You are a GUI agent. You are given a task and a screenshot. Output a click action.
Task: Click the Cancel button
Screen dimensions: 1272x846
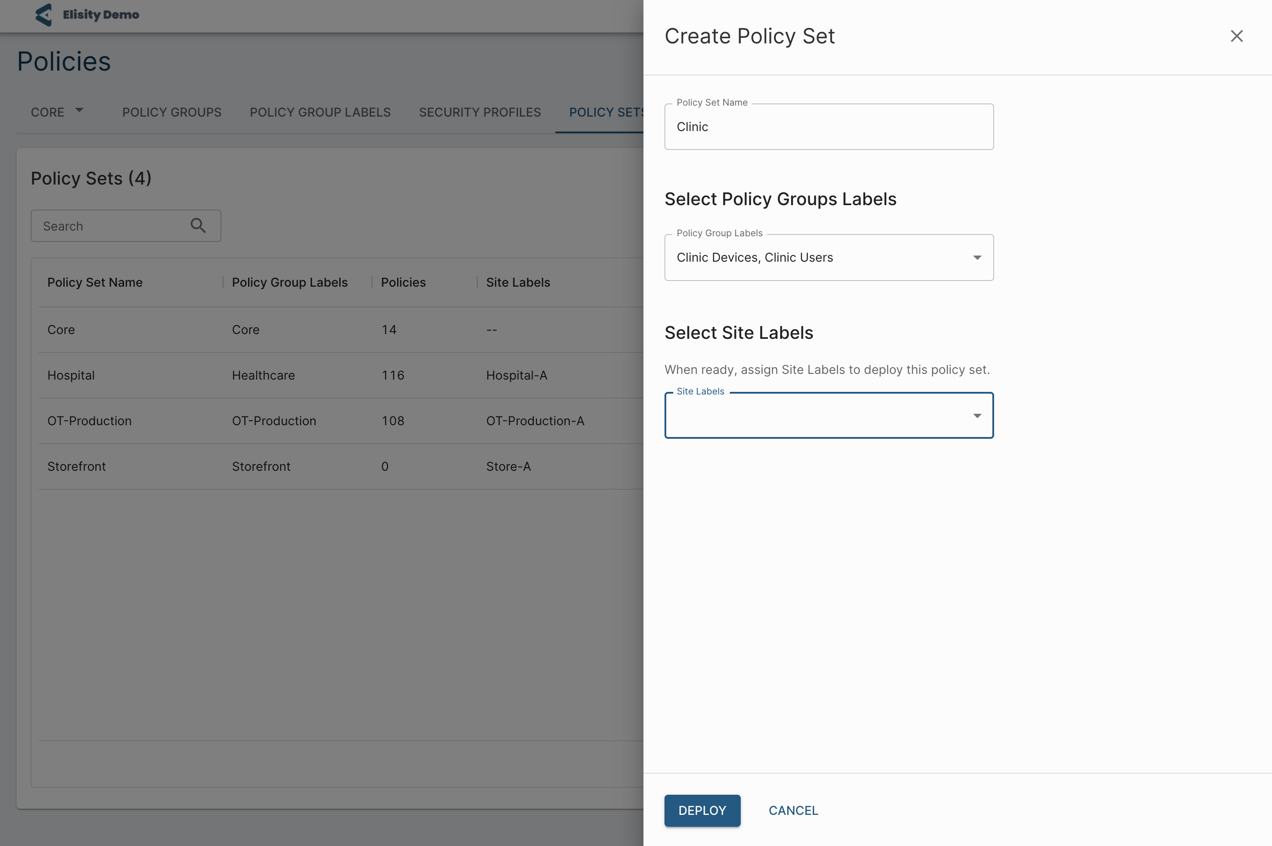[x=793, y=810]
